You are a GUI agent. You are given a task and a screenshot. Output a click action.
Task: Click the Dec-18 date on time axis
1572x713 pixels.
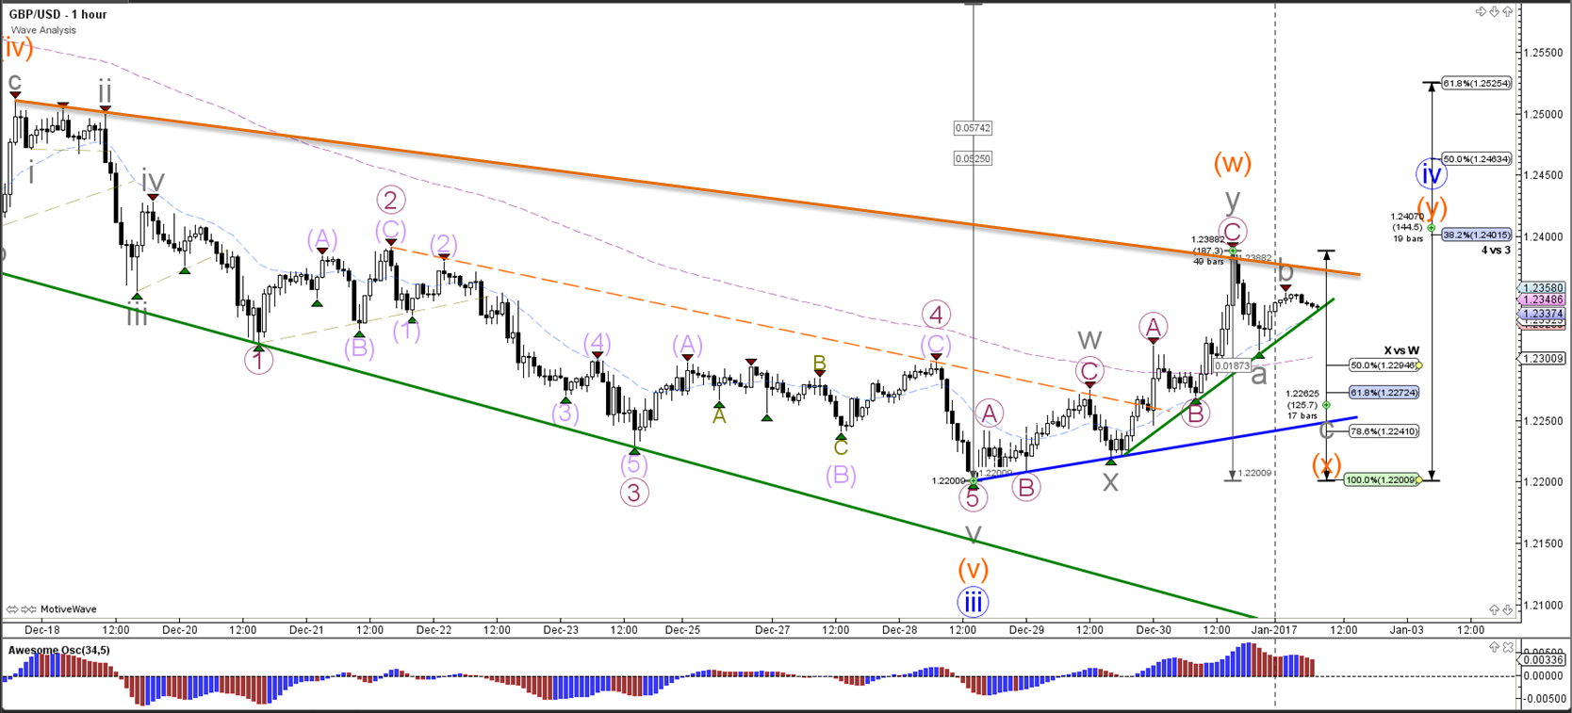pos(42,629)
